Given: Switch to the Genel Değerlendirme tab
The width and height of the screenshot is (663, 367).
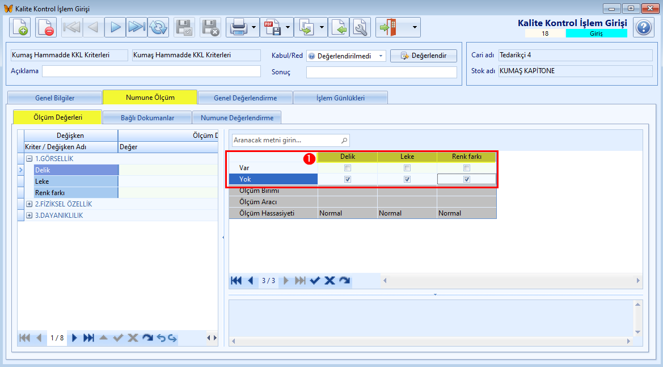Looking at the screenshot, I should (245, 98).
